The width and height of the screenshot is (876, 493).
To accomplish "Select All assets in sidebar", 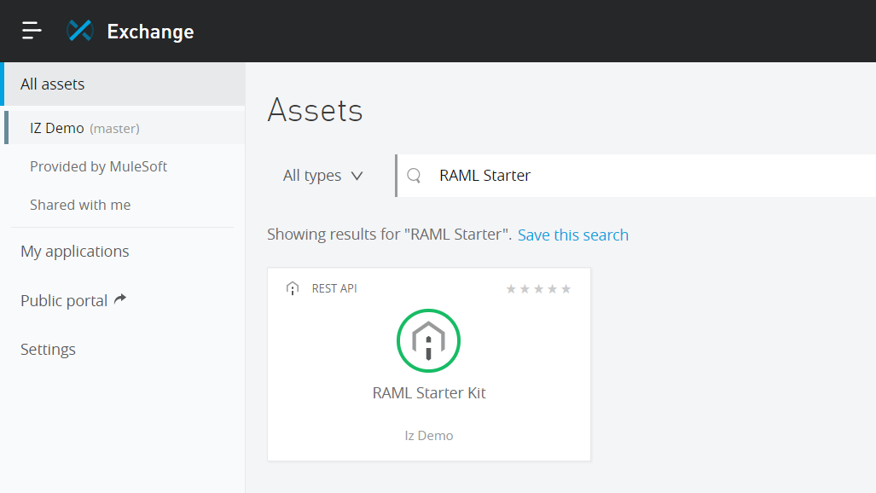I will [x=123, y=84].
